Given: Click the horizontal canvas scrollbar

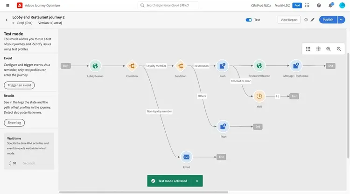Looking at the screenshot, I should (144, 192).
